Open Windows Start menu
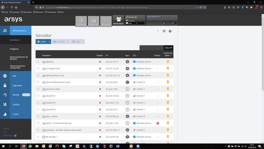This screenshot has height=149, width=264. pos(3,146)
